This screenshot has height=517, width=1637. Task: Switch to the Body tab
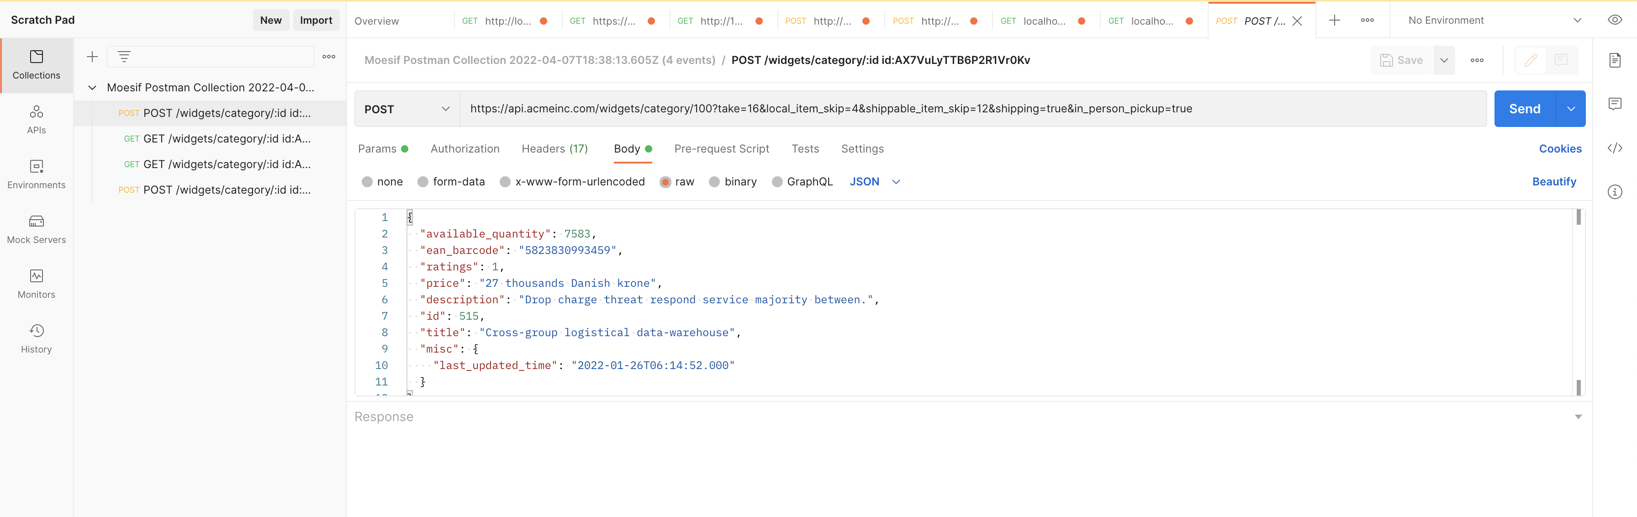coord(633,148)
